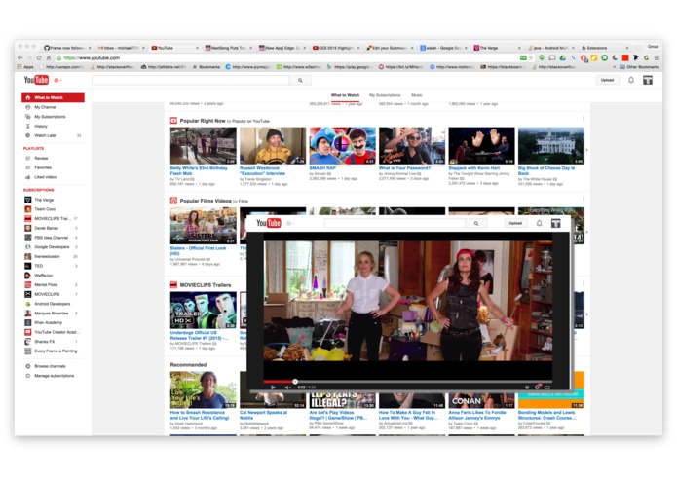Click the YouTube logo on the main page
The width and height of the screenshot is (677, 481).
(36, 80)
